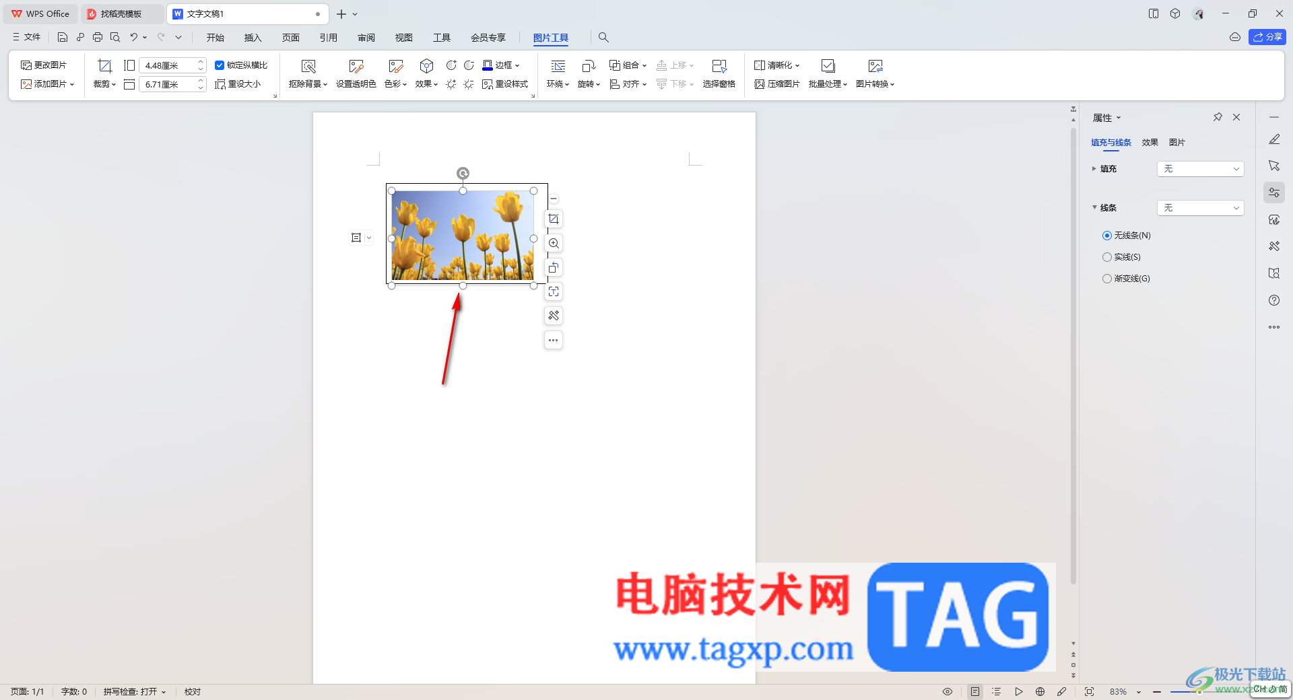Click the floating crop button beside image
The height and width of the screenshot is (700, 1293).
pyautogui.click(x=554, y=219)
